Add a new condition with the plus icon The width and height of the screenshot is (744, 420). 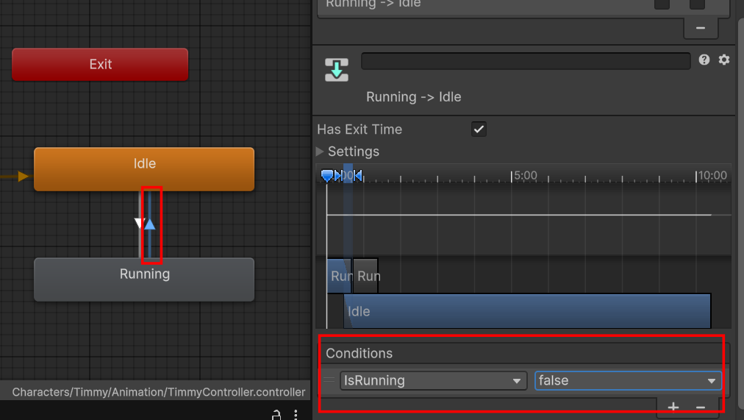coord(673,407)
